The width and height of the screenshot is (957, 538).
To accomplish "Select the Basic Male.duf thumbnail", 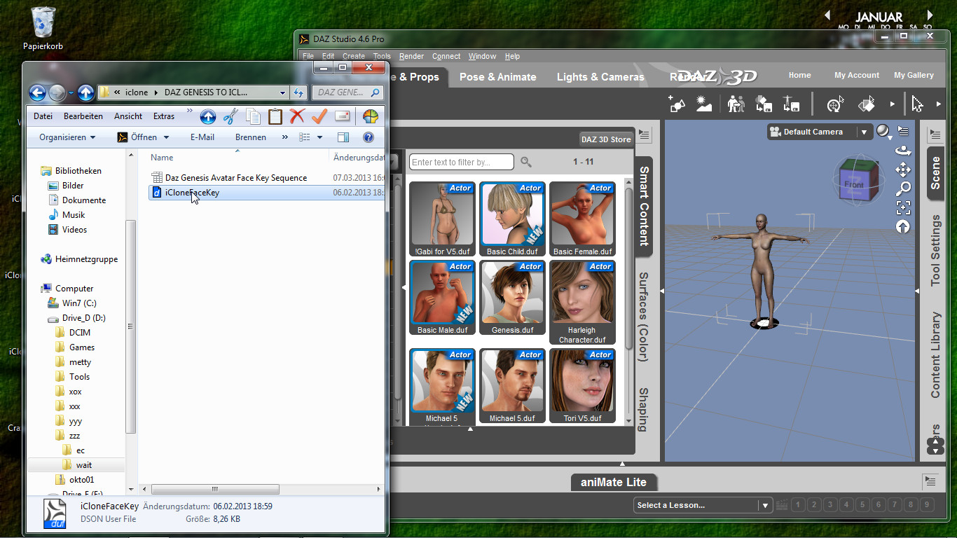I will pos(442,298).
